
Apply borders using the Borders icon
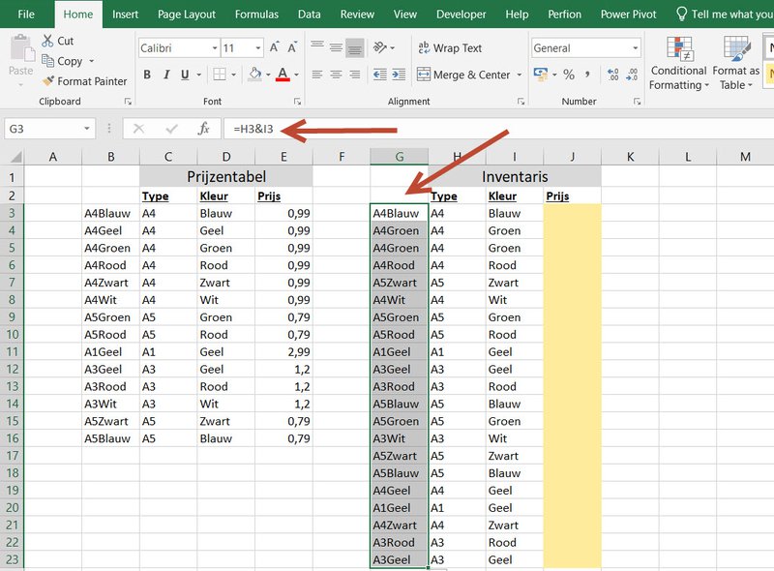click(220, 75)
